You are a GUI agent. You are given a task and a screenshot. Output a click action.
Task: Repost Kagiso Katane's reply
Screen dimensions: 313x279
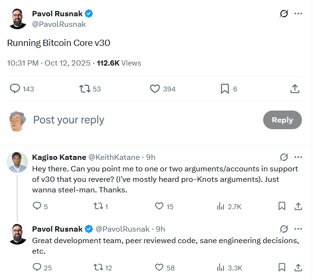point(98,206)
